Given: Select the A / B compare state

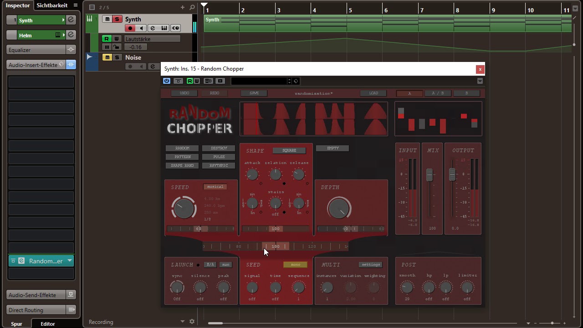Looking at the screenshot, I should pos(438,93).
